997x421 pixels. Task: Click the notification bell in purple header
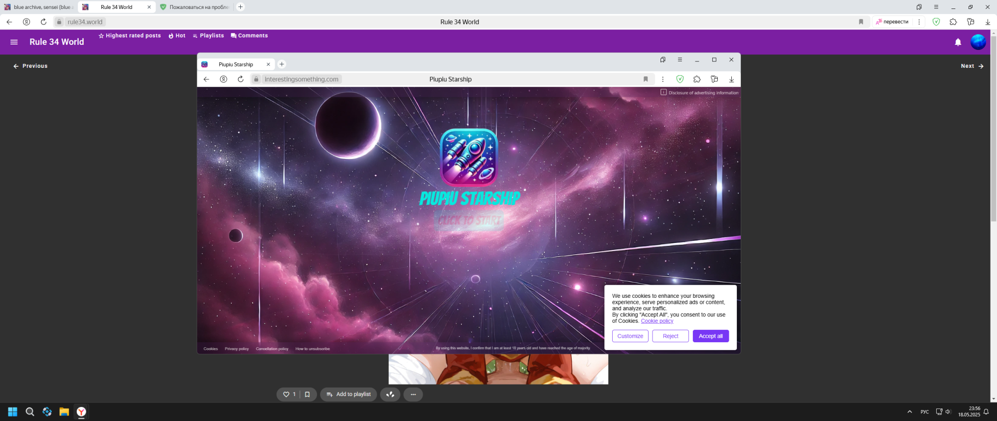click(958, 42)
